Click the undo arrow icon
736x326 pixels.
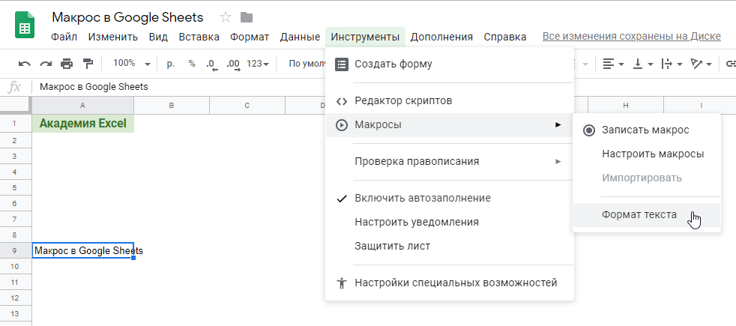tap(25, 64)
